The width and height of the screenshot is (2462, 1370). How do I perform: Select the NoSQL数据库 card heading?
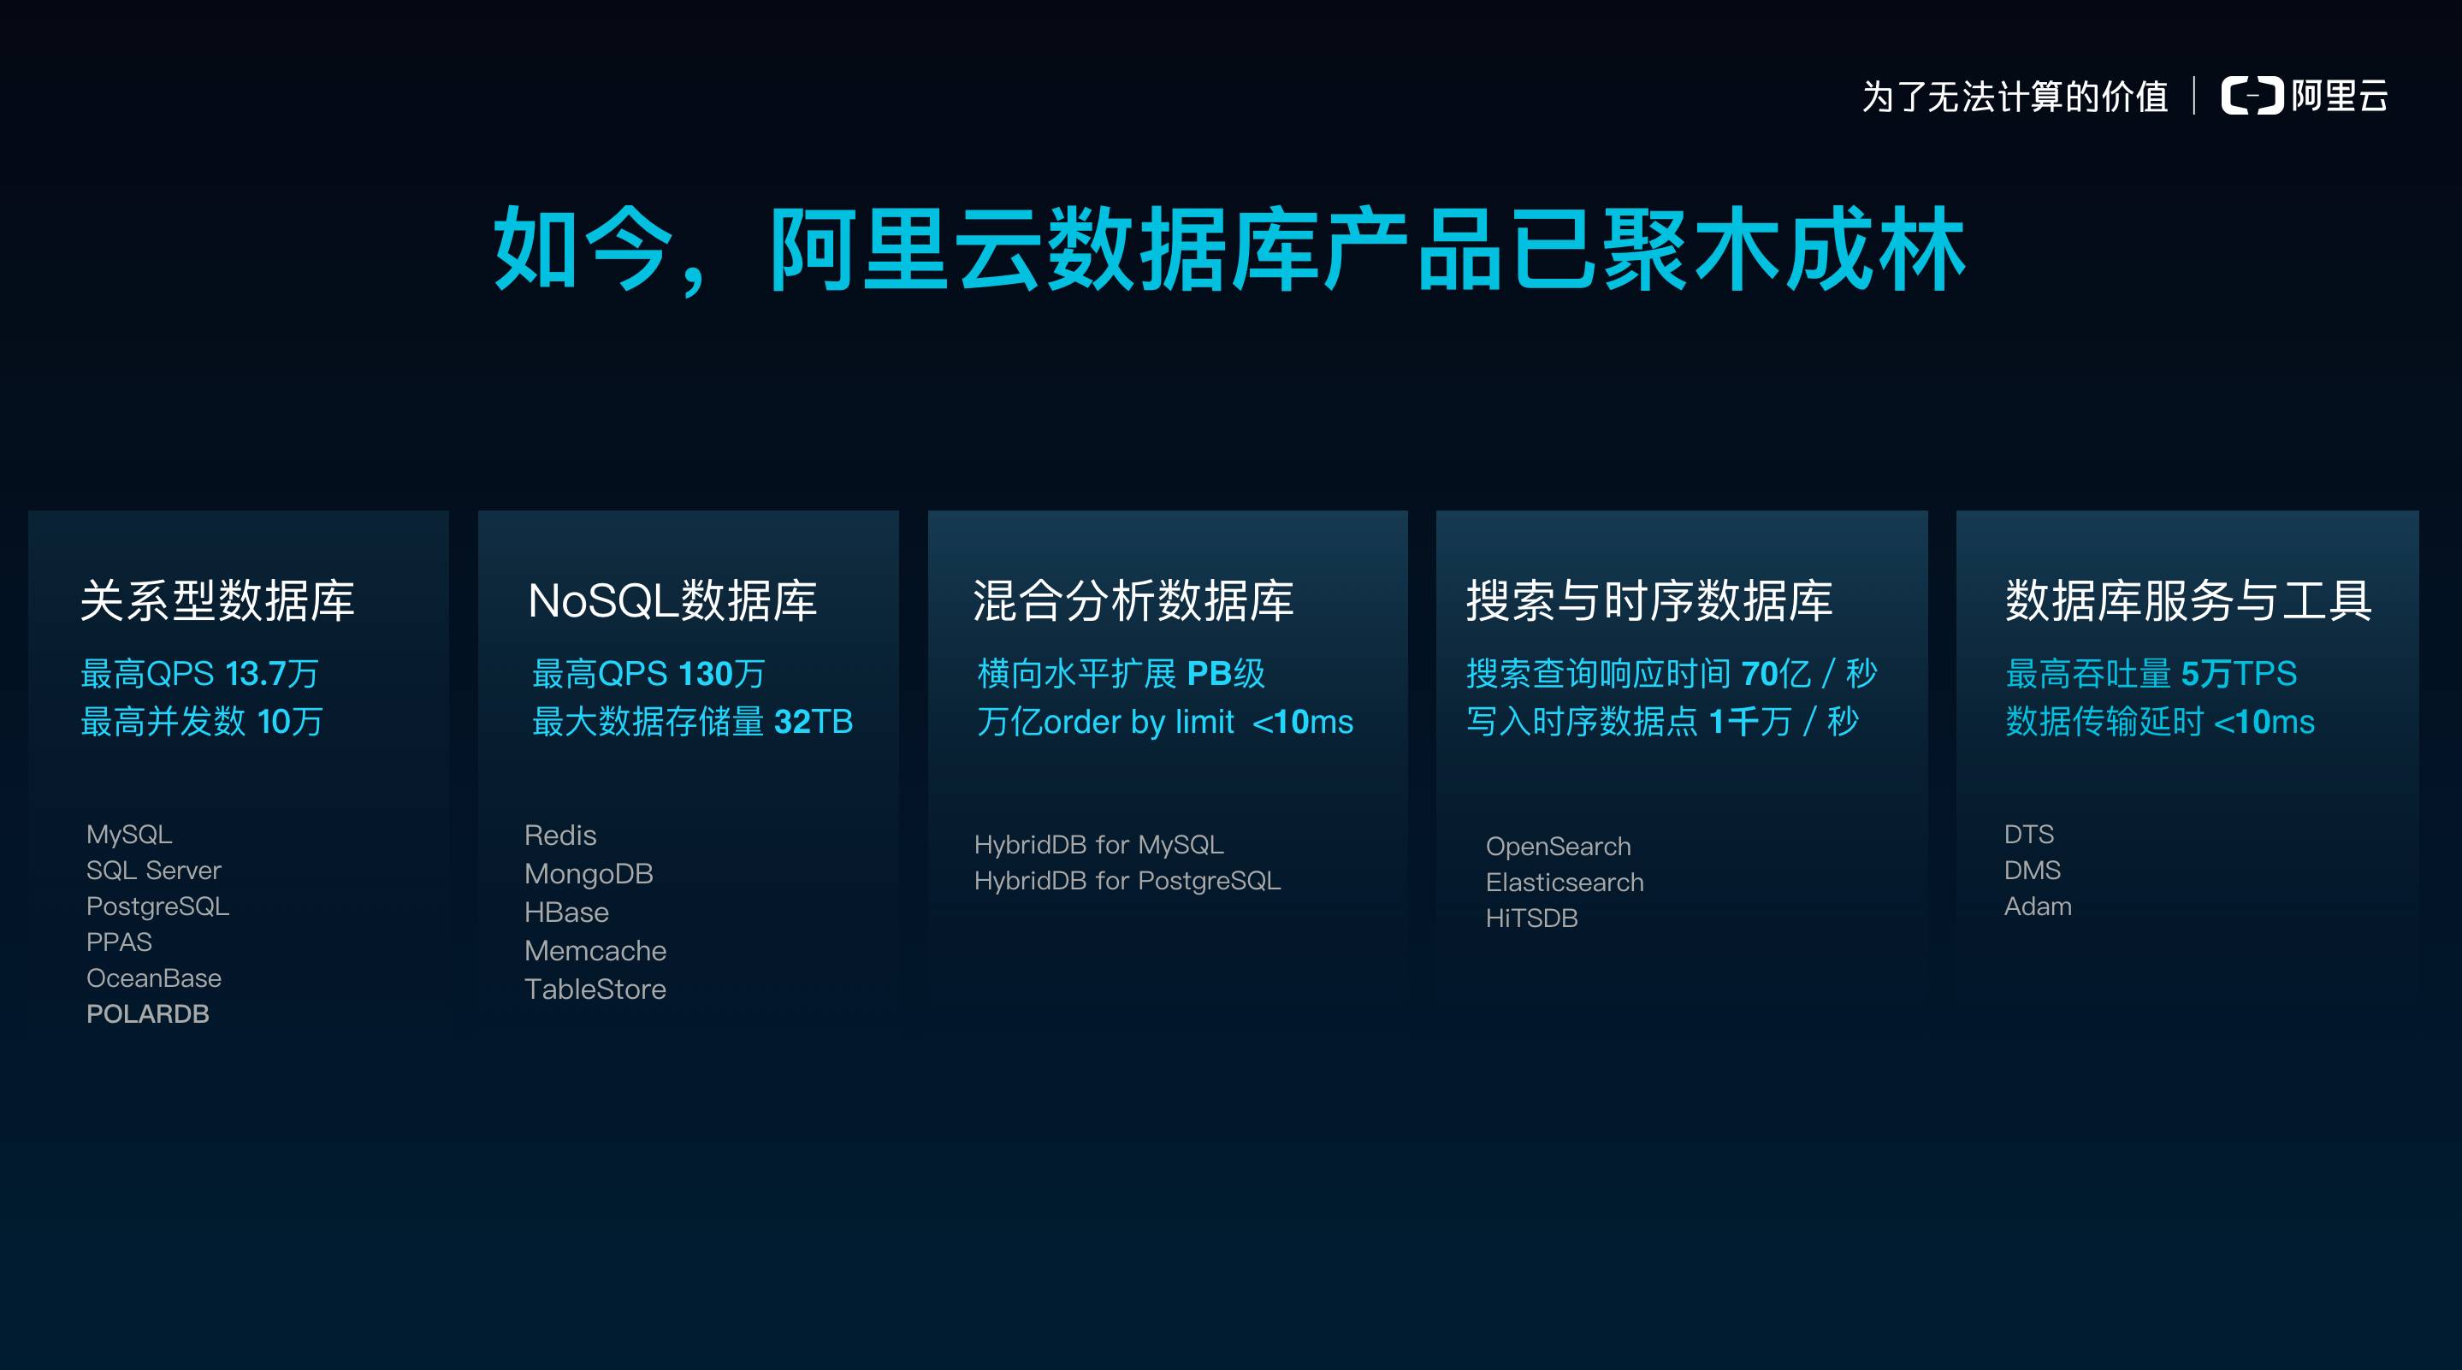672,601
